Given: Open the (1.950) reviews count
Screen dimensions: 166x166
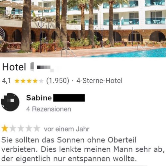Looking at the screenshot, I should click(x=58, y=81).
